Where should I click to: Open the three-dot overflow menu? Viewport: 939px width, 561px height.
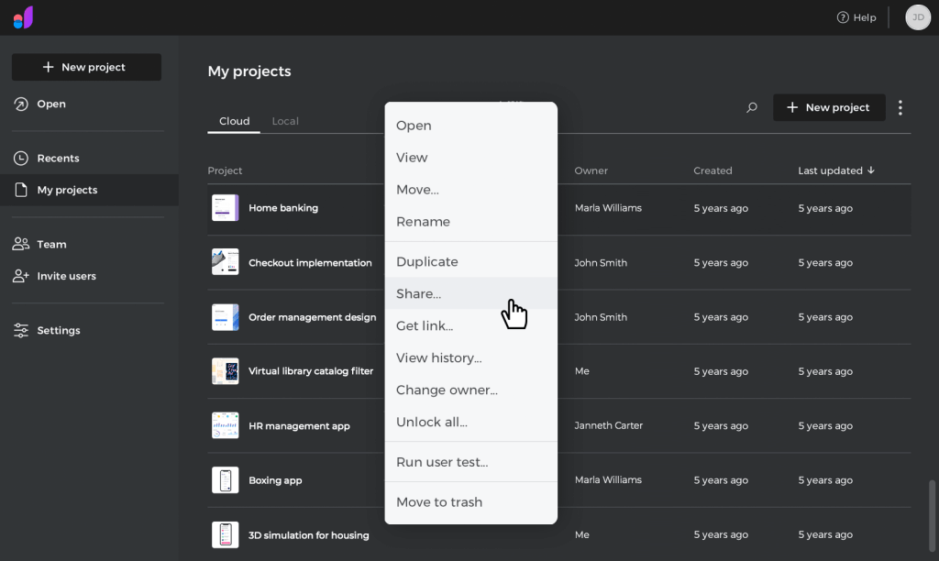(900, 107)
